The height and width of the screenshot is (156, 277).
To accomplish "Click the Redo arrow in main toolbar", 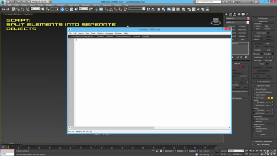I will click(8, 9).
